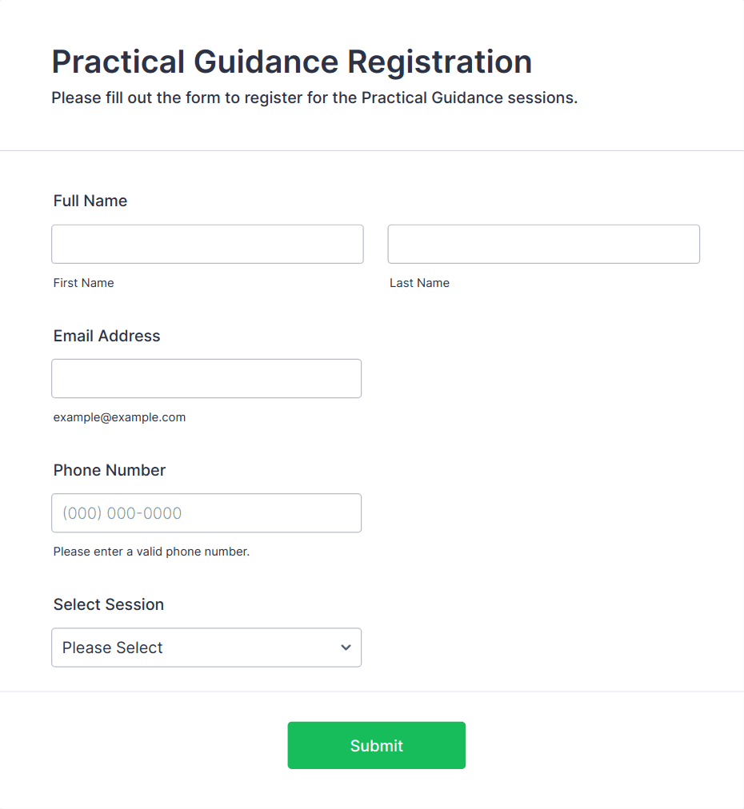The height and width of the screenshot is (809, 744).
Task: Click the word 'Submit' on the button
Action: click(376, 746)
